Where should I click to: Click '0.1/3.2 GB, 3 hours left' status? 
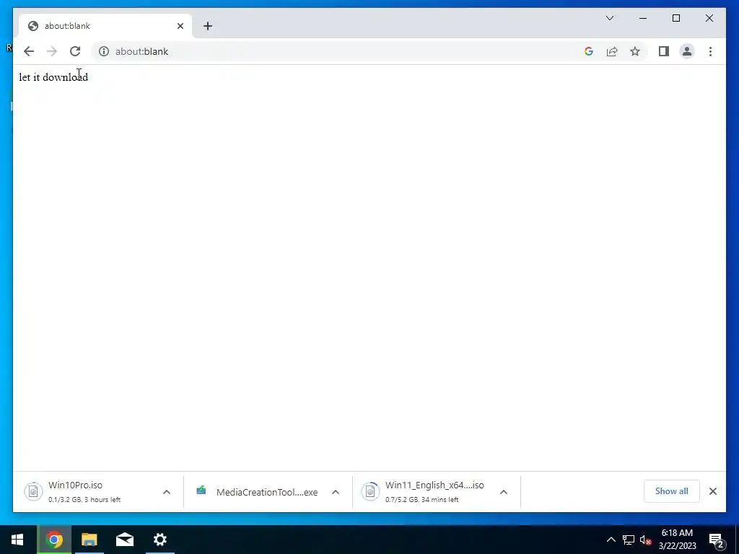tap(84, 499)
